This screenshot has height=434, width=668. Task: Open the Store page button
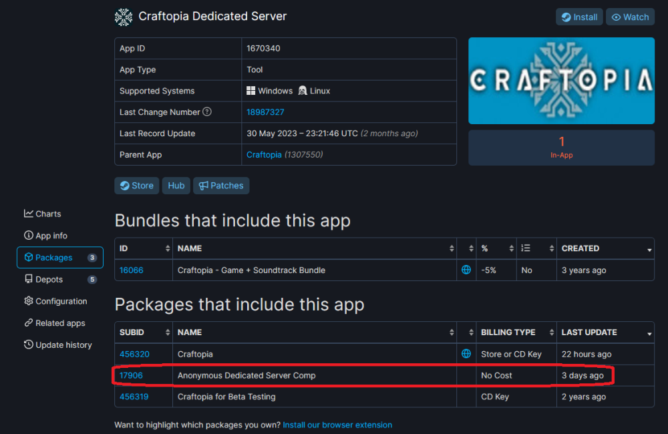click(x=137, y=186)
